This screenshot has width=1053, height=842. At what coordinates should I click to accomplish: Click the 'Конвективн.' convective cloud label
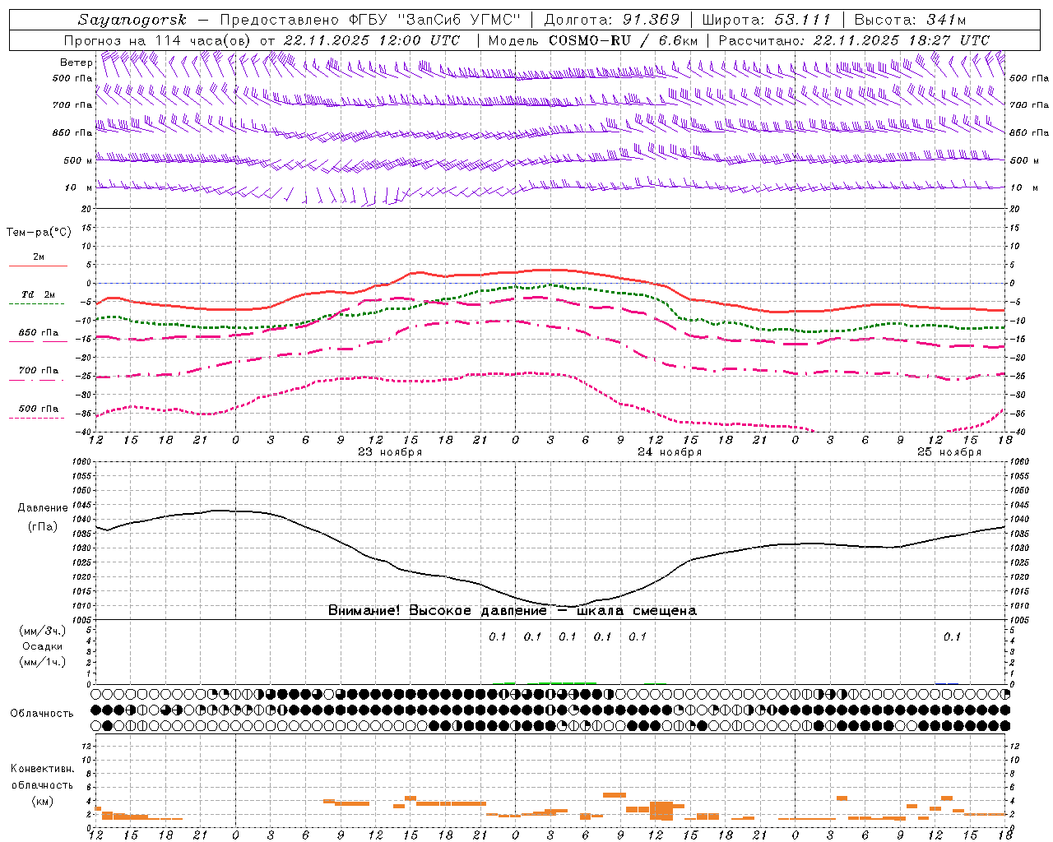click(x=43, y=769)
